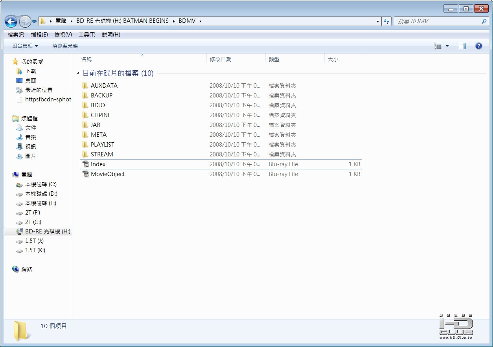Select the META folder icon
The height and width of the screenshot is (347, 493).
(x=85, y=135)
